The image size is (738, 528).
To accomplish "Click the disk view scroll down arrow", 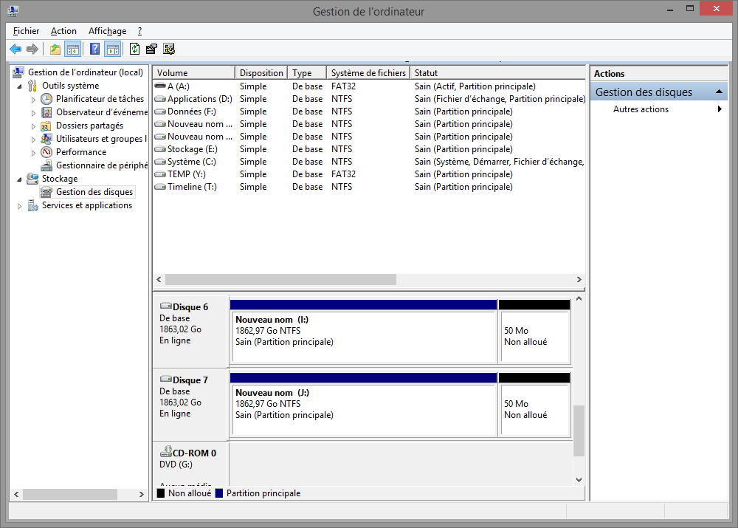I will [579, 480].
